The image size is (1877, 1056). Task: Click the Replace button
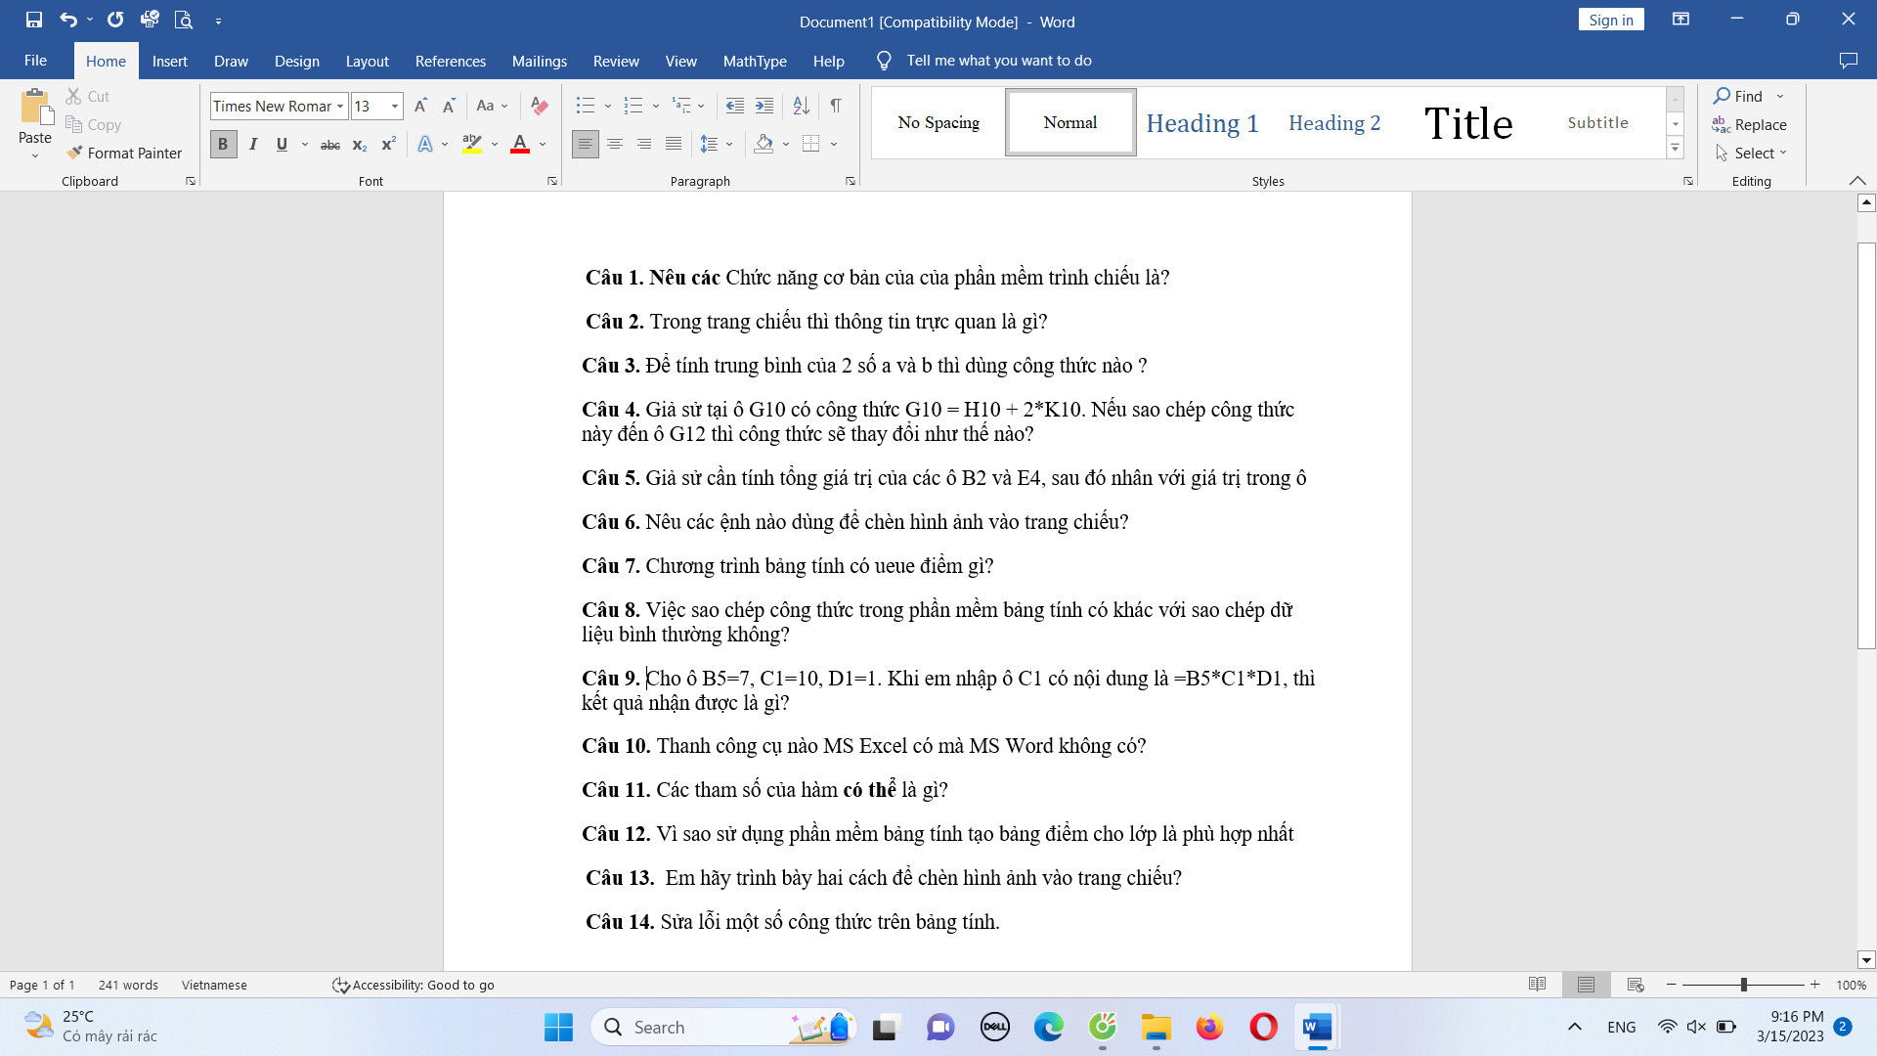point(1749,124)
